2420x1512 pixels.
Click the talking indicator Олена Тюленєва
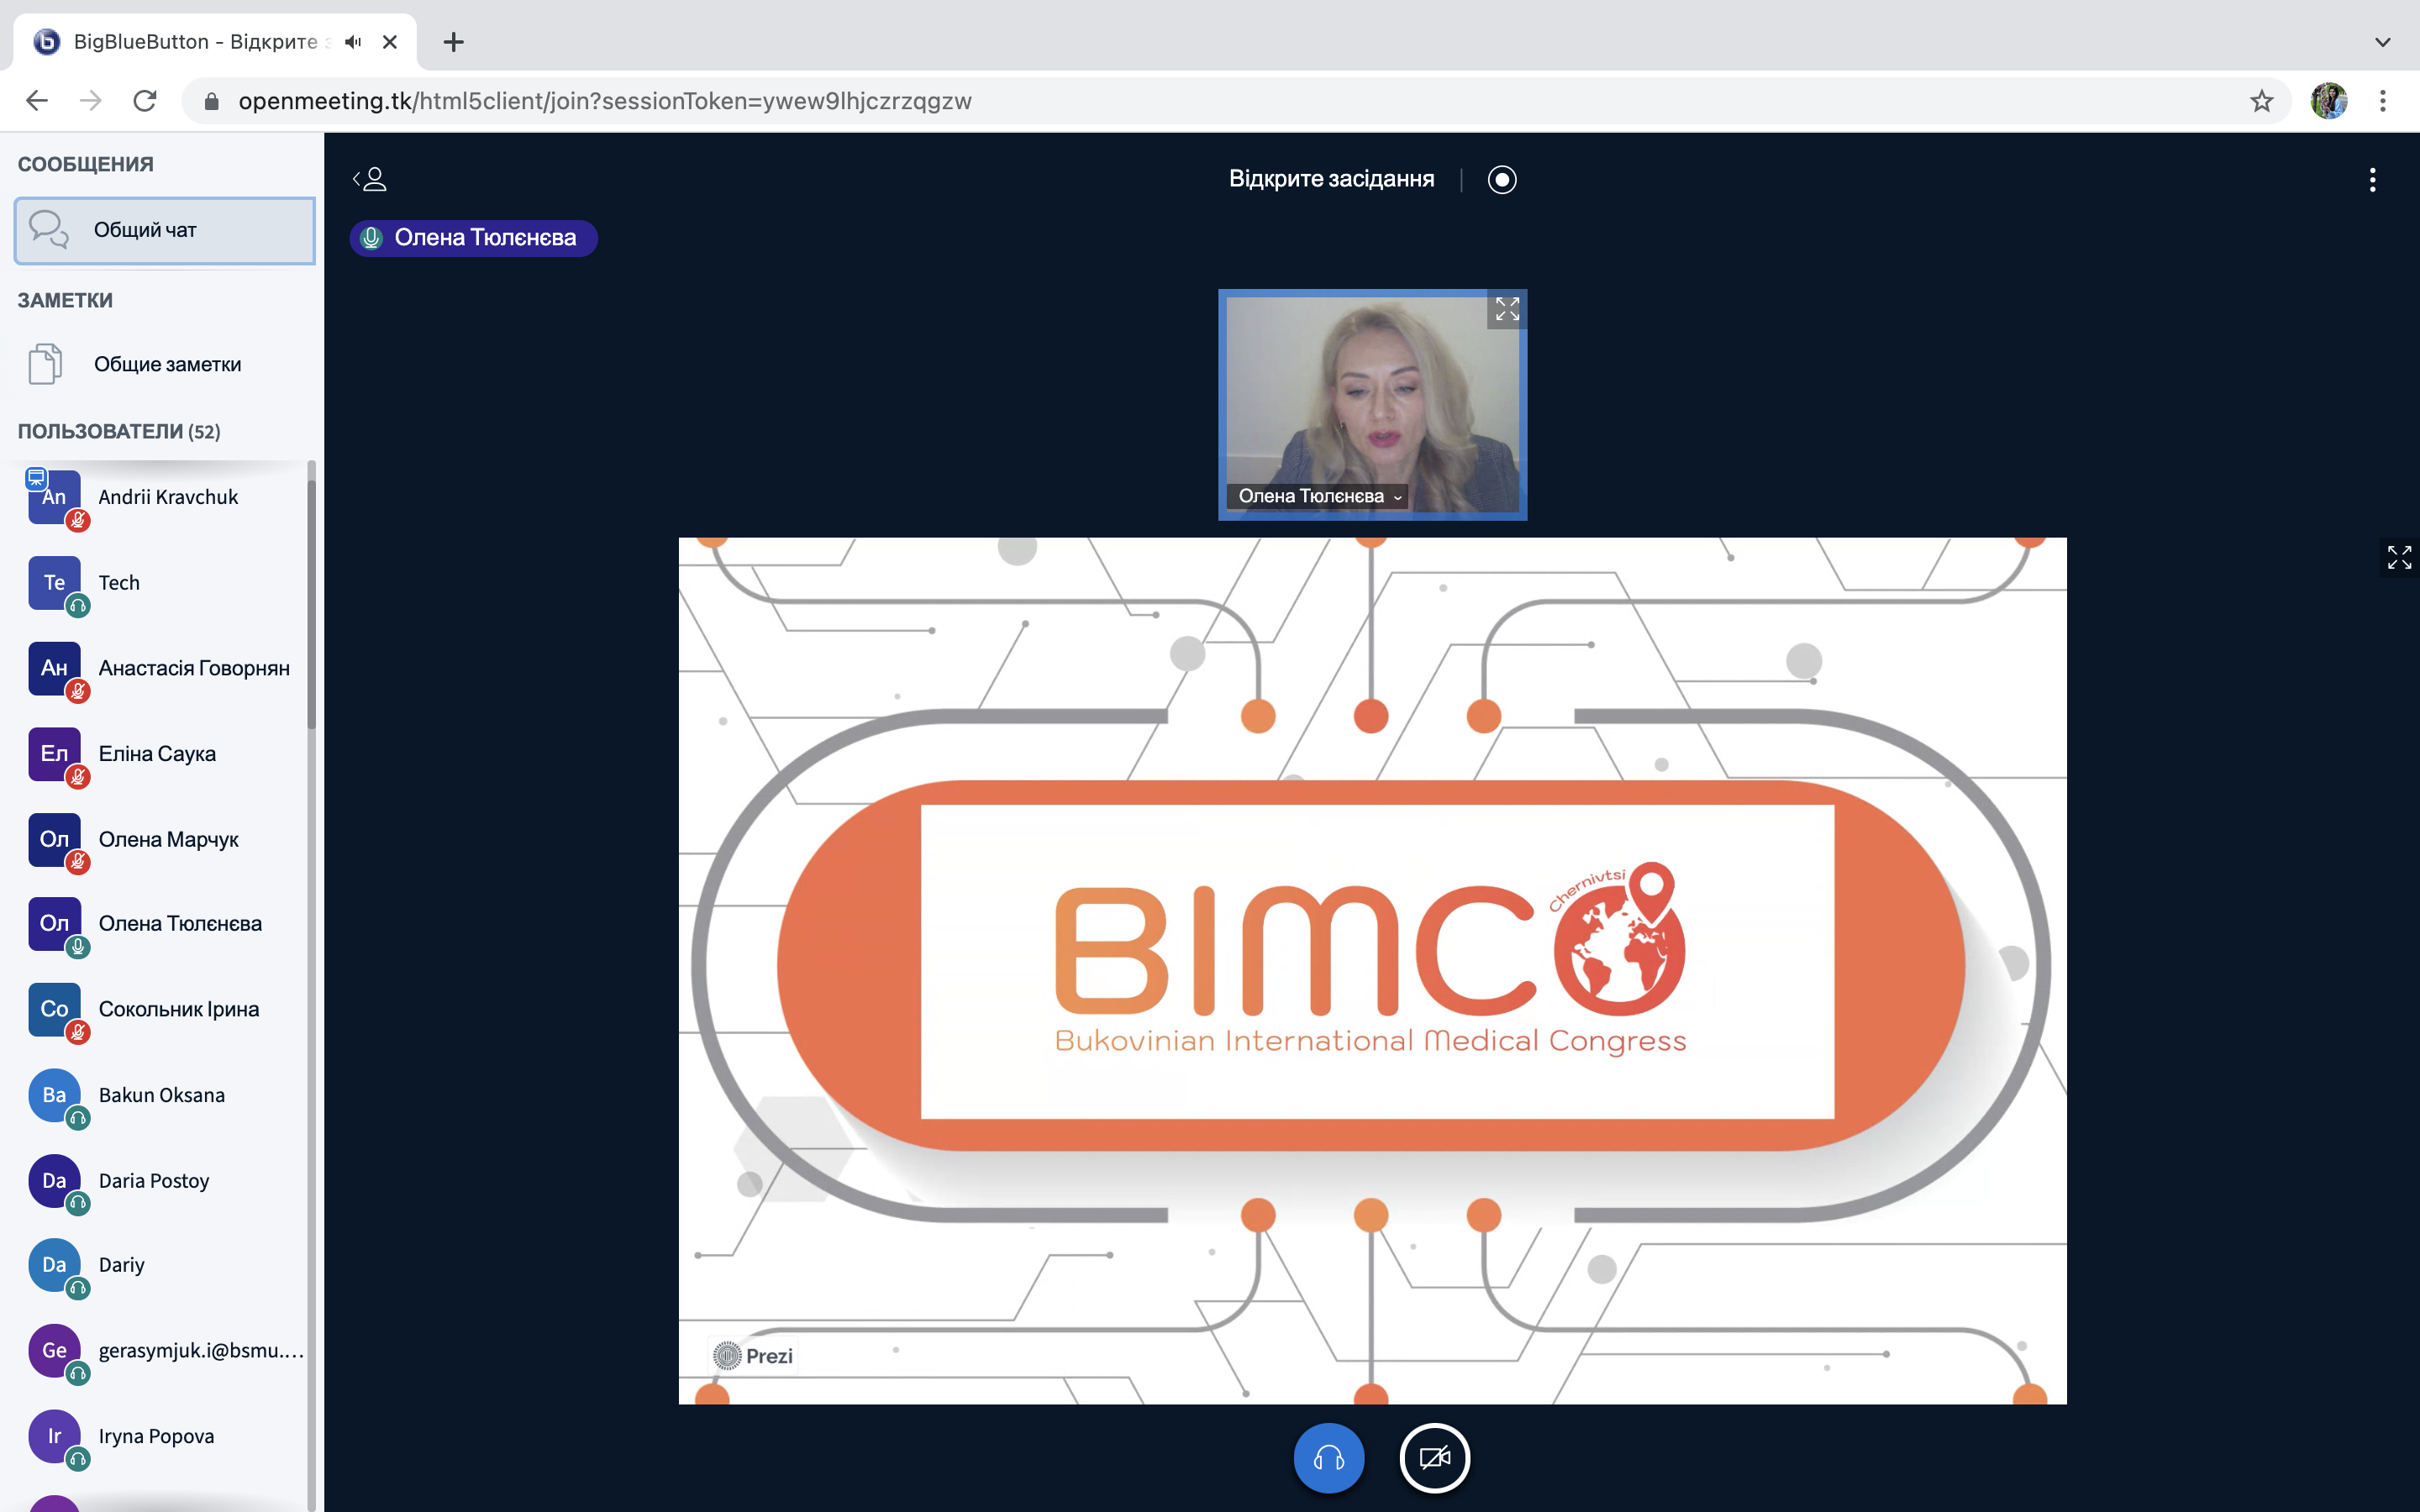point(473,238)
